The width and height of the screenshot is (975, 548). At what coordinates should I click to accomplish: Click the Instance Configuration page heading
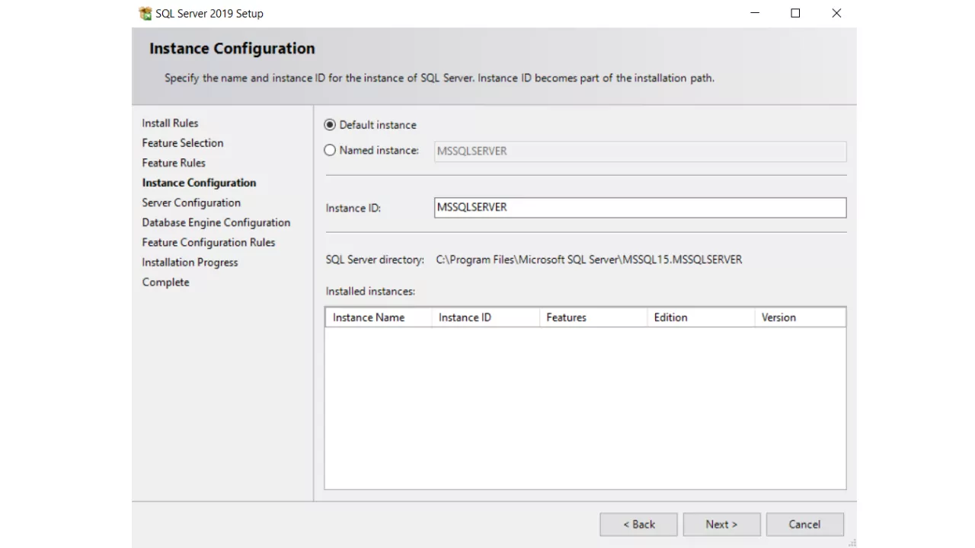232,48
